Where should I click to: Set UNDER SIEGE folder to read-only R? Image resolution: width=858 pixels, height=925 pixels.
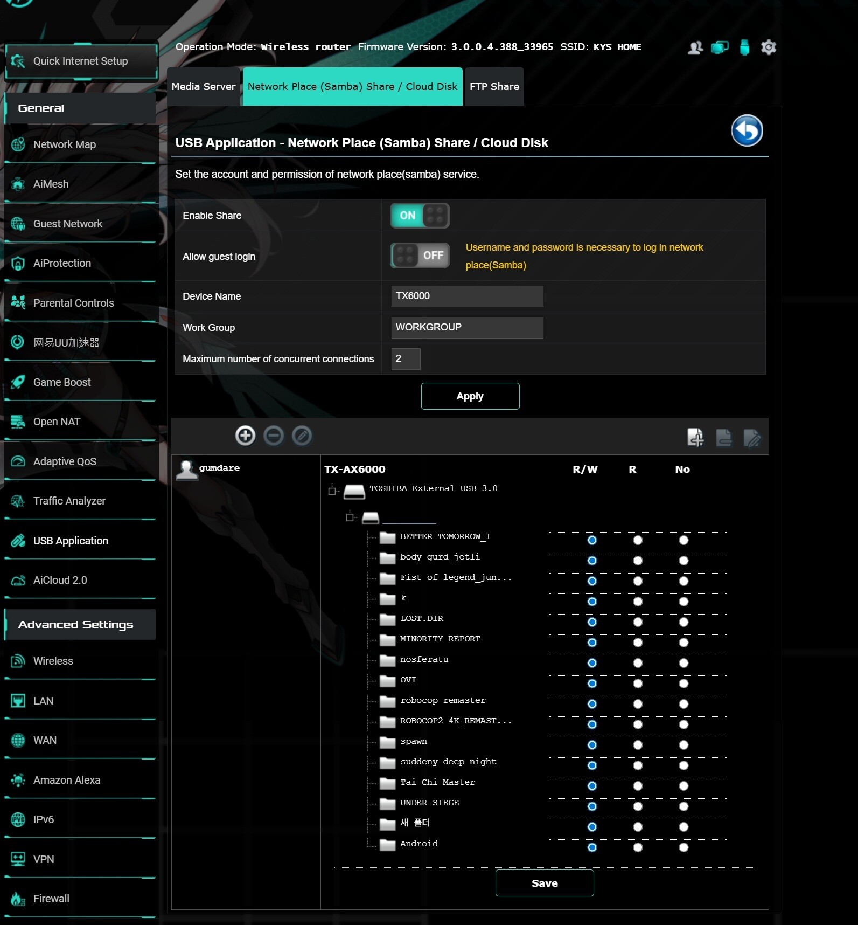point(638,806)
